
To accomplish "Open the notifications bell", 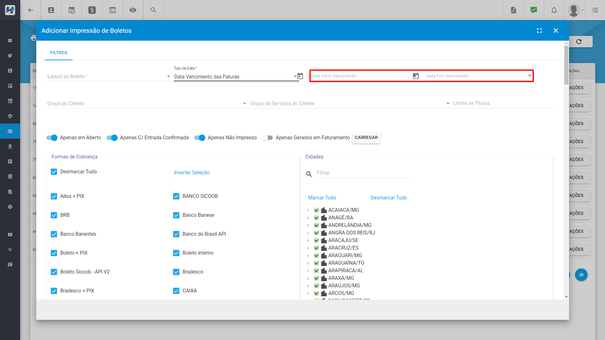I will pyautogui.click(x=554, y=10).
